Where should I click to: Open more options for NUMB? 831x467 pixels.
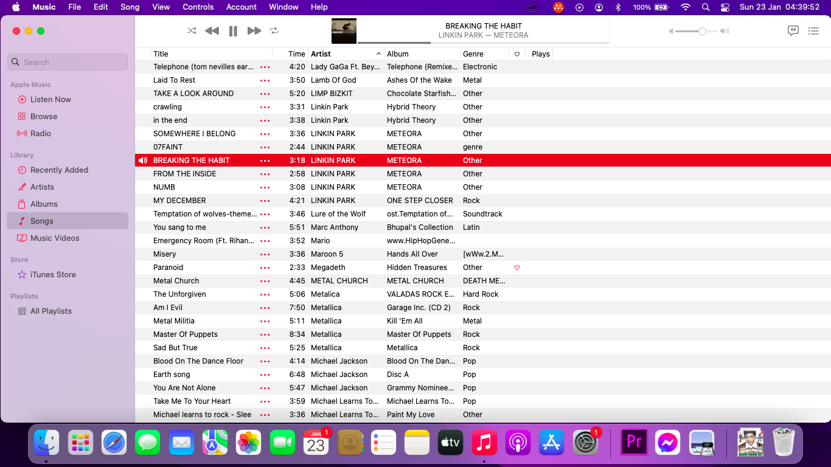click(265, 187)
